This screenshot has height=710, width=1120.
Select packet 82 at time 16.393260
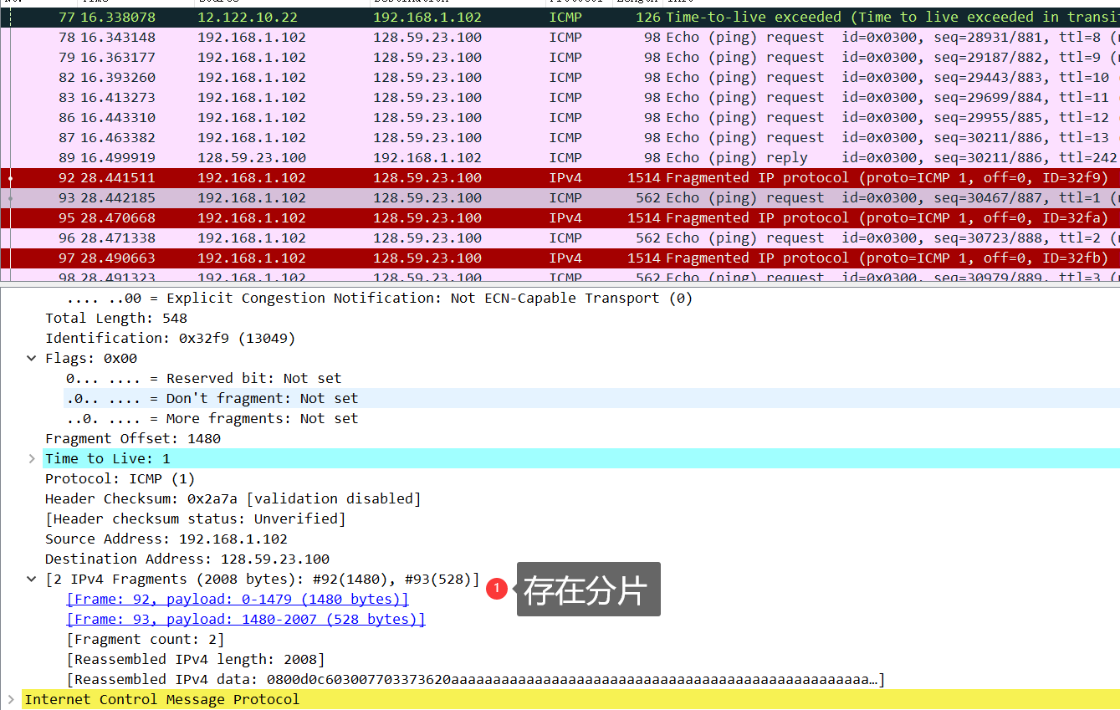click(560, 77)
